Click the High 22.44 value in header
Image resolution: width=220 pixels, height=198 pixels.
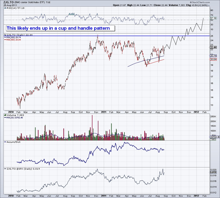[133, 5]
